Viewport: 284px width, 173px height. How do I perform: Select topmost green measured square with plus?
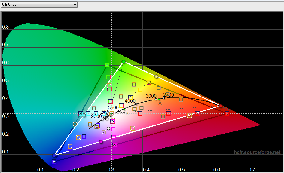(x=107, y=65)
